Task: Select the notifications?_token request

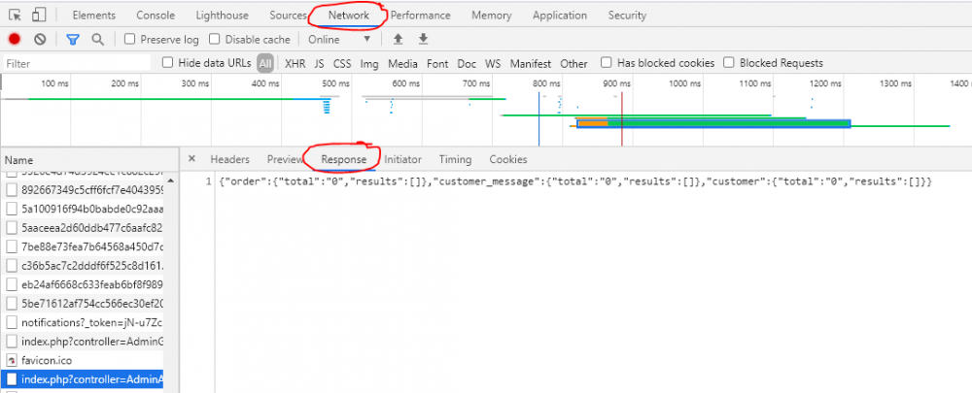Action: point(82,322)
